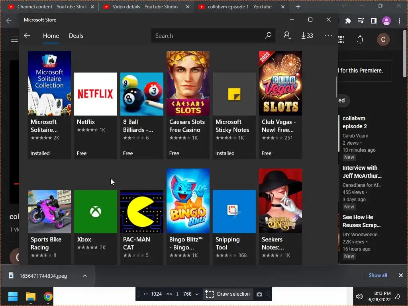Select the Deals tab in Store
Screen dimensions: 408x306
click(76, 35)
